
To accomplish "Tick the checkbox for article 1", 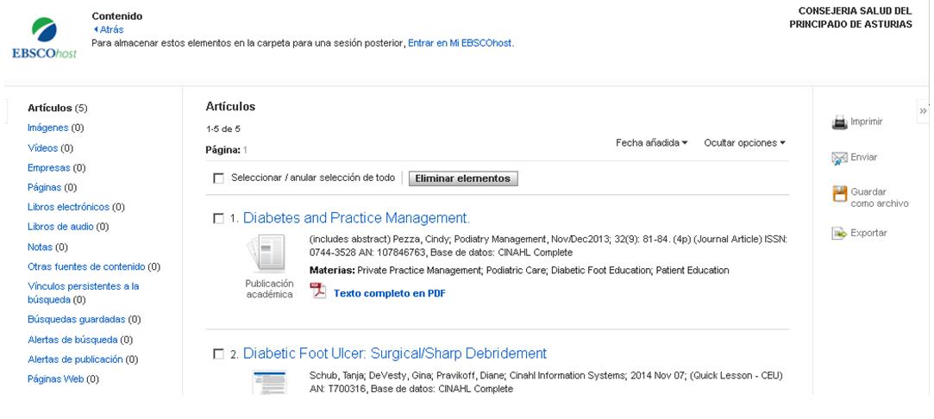I will pos(218,218).
